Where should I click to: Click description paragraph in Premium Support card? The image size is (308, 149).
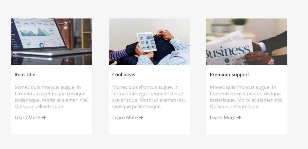[247, 97]
